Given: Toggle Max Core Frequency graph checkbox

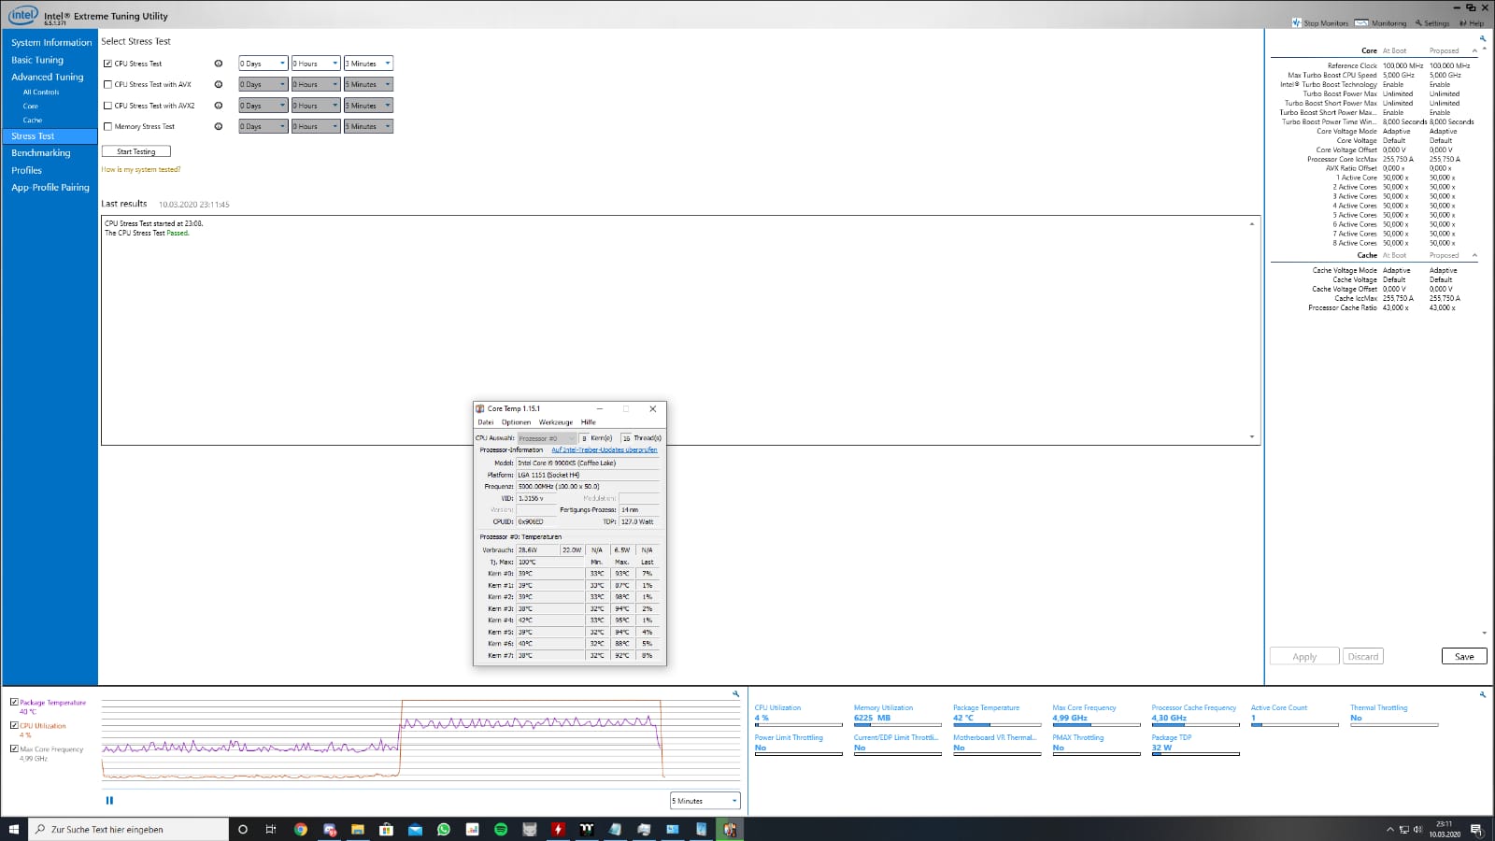Looking at the screenshot, I should (x=14, y=748).
